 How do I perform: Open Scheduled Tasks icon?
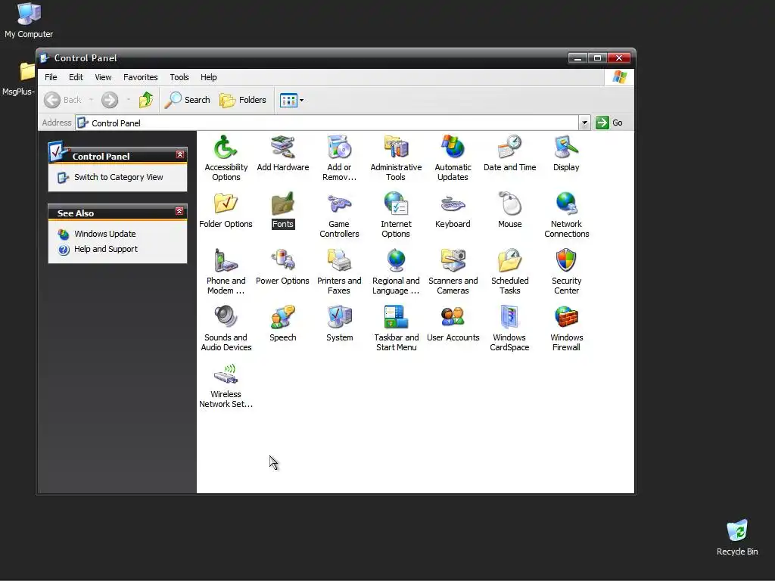click(509, 261)
